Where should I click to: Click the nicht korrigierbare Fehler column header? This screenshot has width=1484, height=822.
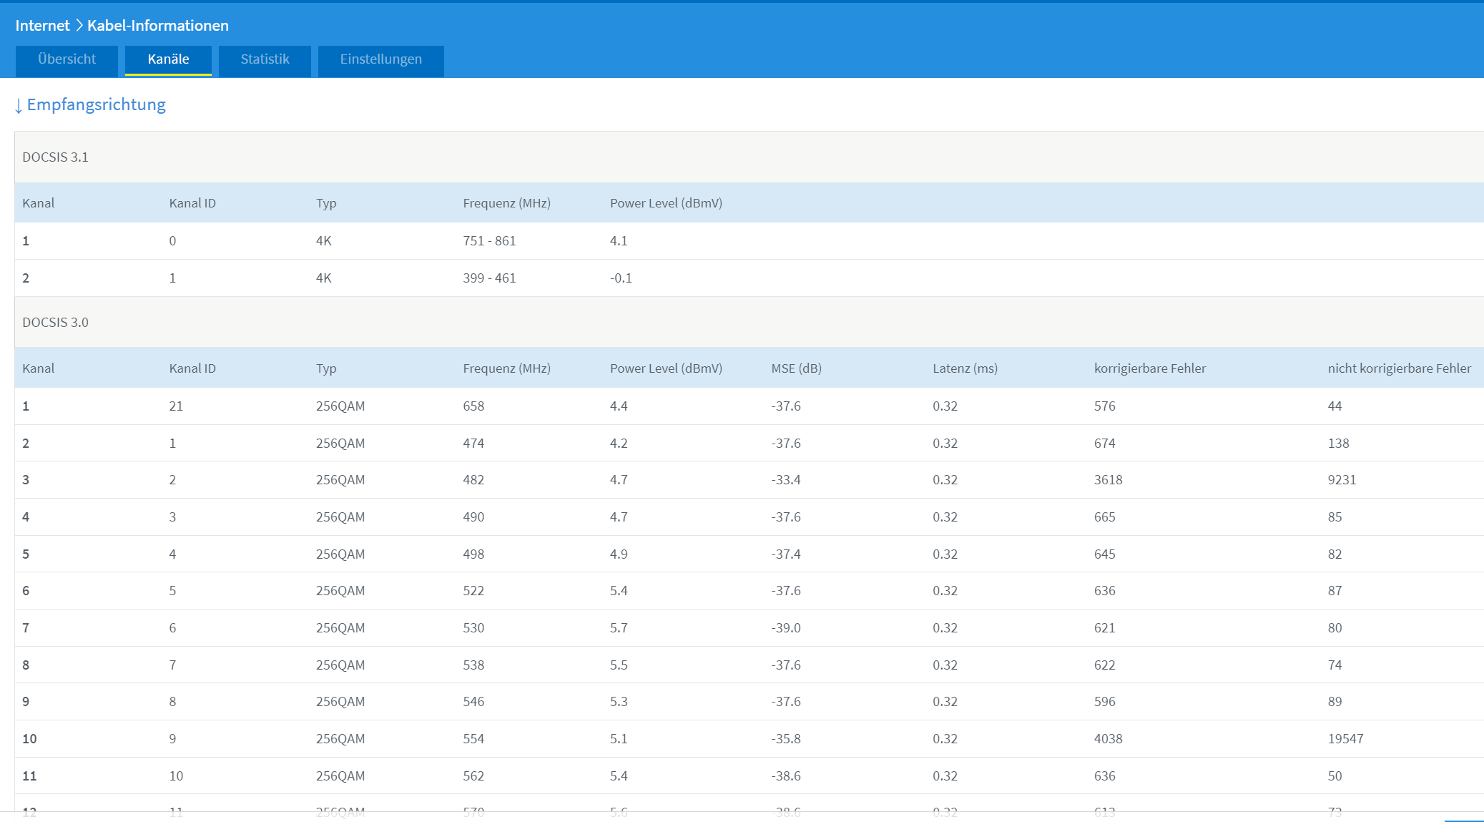click(x=1399, y=368)
